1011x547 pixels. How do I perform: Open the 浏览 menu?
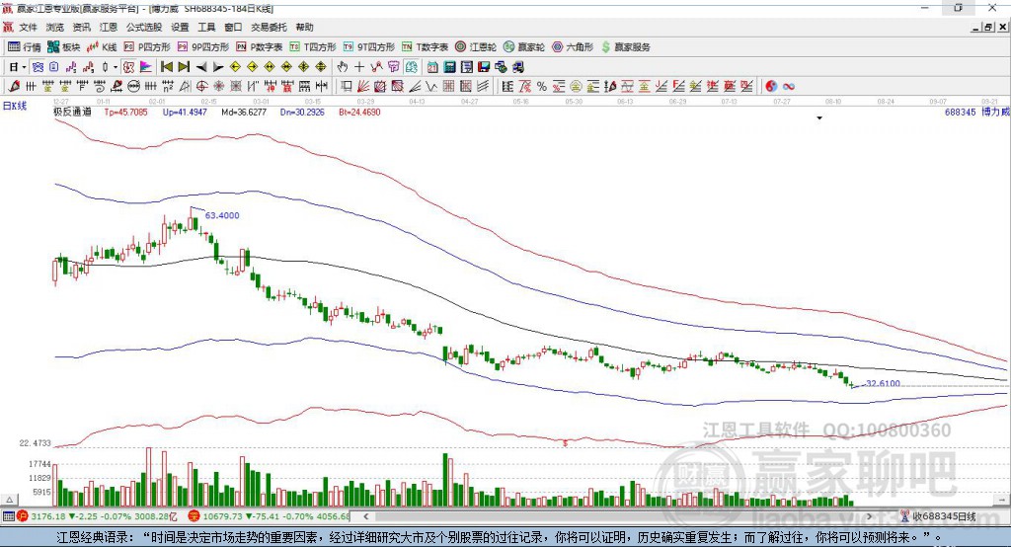click(55, 27)
